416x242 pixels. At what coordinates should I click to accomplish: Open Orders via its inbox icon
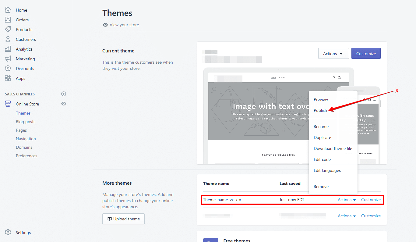[8, 20]
